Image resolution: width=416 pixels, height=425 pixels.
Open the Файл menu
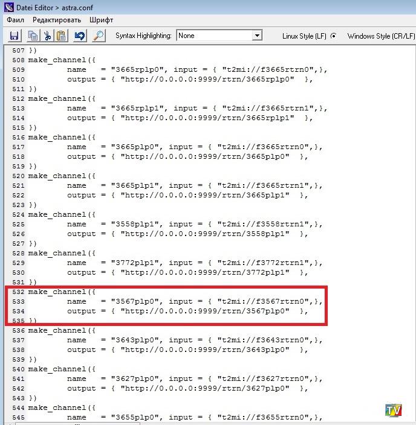click(x=15, y=20)
